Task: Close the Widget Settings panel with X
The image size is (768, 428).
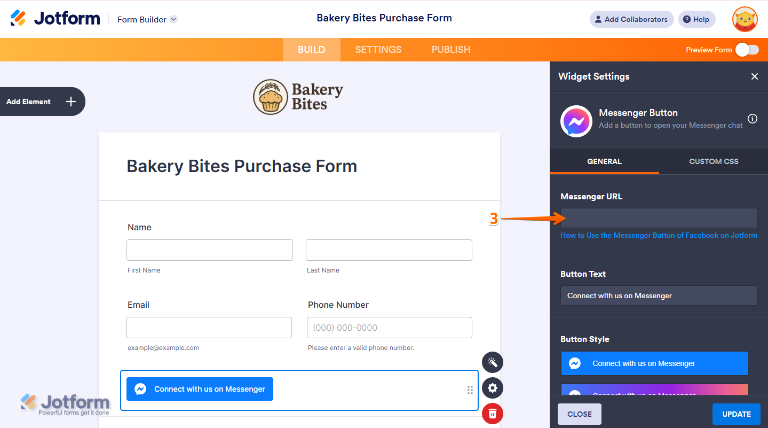Action: pos(755,76)
